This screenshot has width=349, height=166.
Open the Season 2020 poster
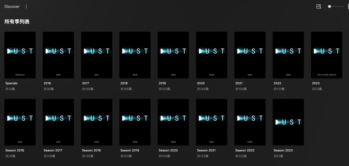point(173,122)
